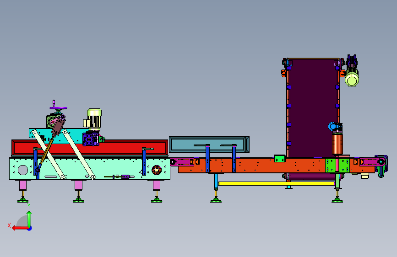This screenshot has height=257, width=397.
Task: Select the brown inclined actuator near the handwheel
Action: [58, 127]
